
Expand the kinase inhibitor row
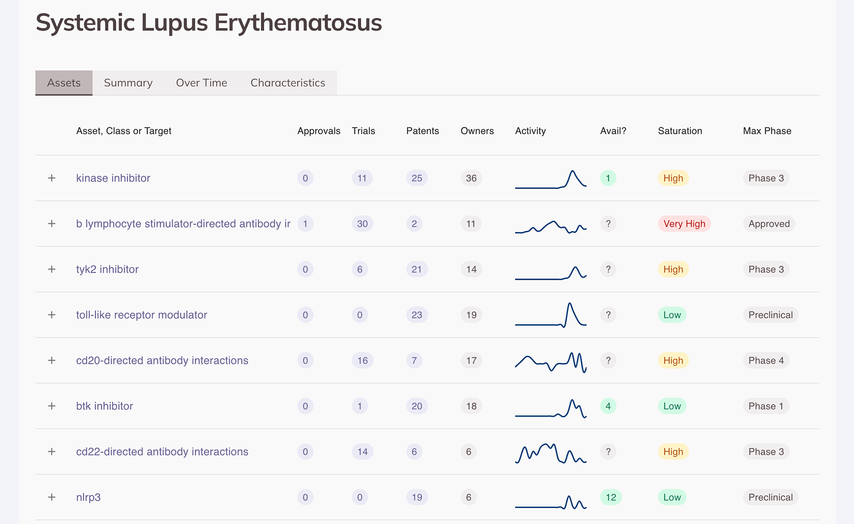[52, 178]
